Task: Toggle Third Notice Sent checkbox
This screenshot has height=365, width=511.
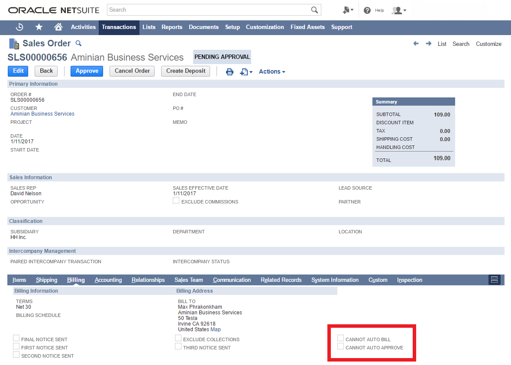Action: (178, 346)
